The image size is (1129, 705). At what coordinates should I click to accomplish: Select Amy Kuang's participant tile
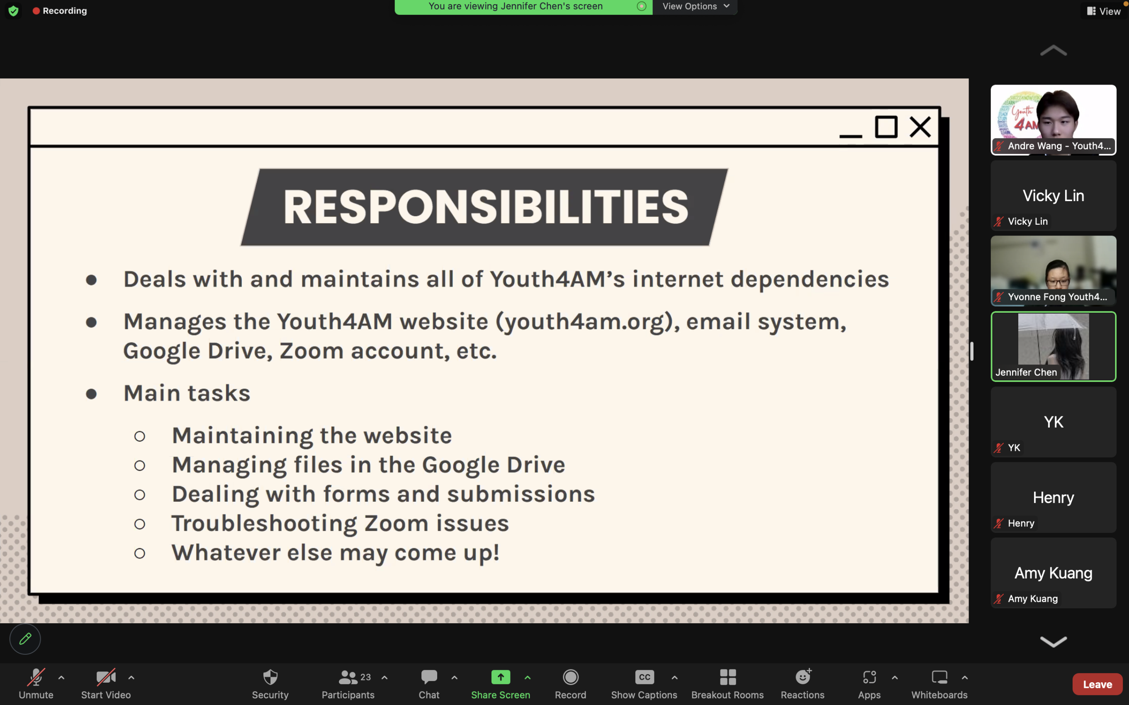pyautogui.click(x=1054, y=573)
